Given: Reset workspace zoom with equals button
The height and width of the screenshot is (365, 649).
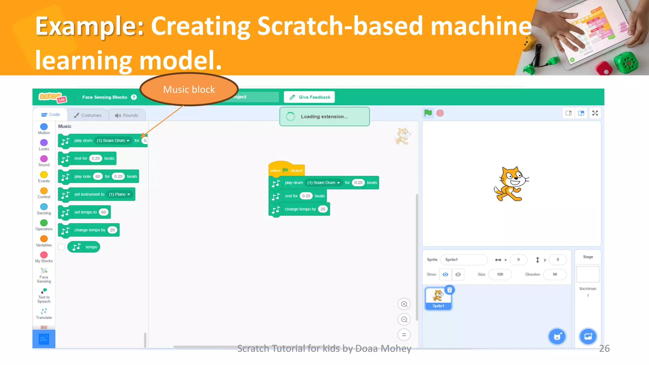Looking at the screenshot, I should coord(404,335).
